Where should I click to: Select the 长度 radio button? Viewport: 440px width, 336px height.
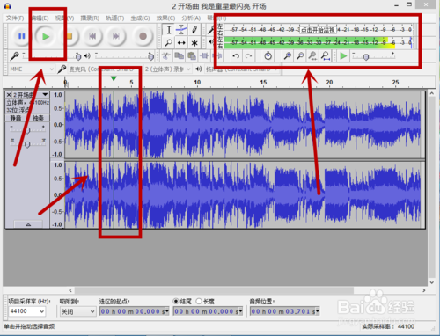point(199,301)
